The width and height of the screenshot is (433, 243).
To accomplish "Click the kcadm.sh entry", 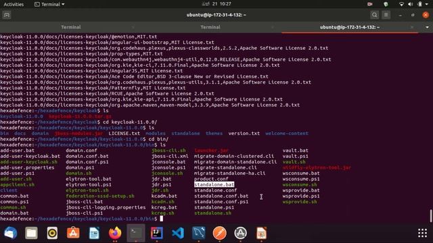I will click(x=162, y=202).
